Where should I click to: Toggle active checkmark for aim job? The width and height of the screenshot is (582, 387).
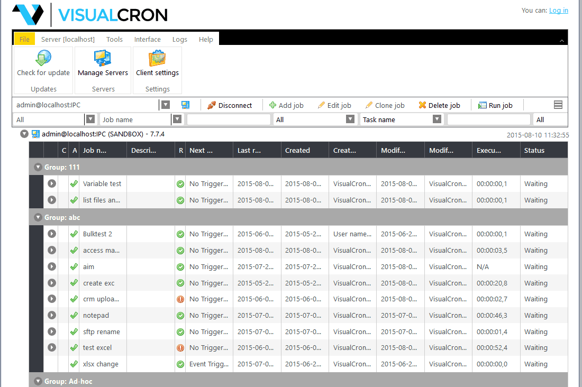tap(74, 266)
